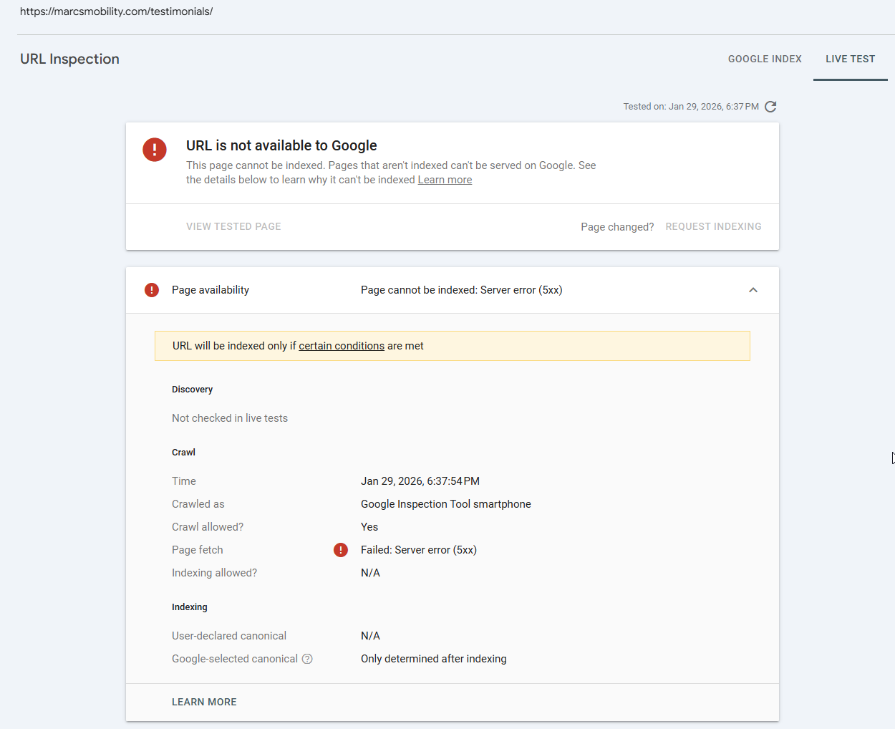Click the Page availability row header
Viewport: 895px width, 729px height.
(x=211, y=290)
